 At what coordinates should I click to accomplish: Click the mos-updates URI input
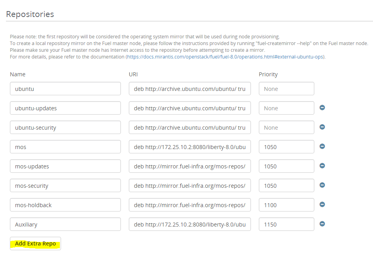pos(189,166)
